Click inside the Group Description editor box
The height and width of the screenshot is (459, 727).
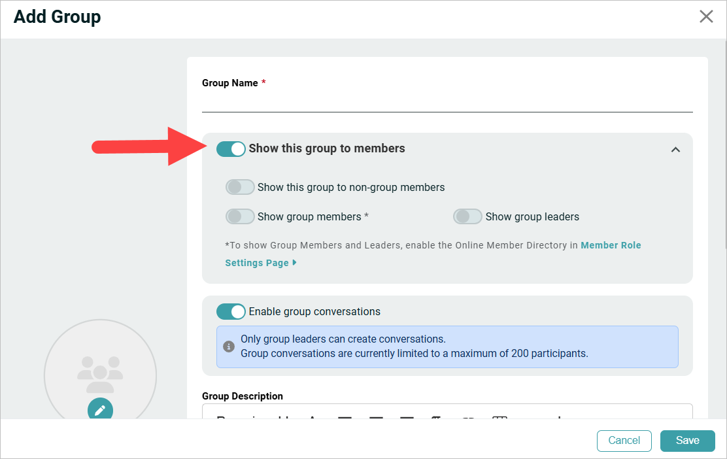447,411
